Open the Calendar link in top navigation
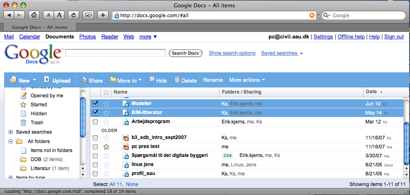This screenshot has width=410, height=195. tap(29, 37)
